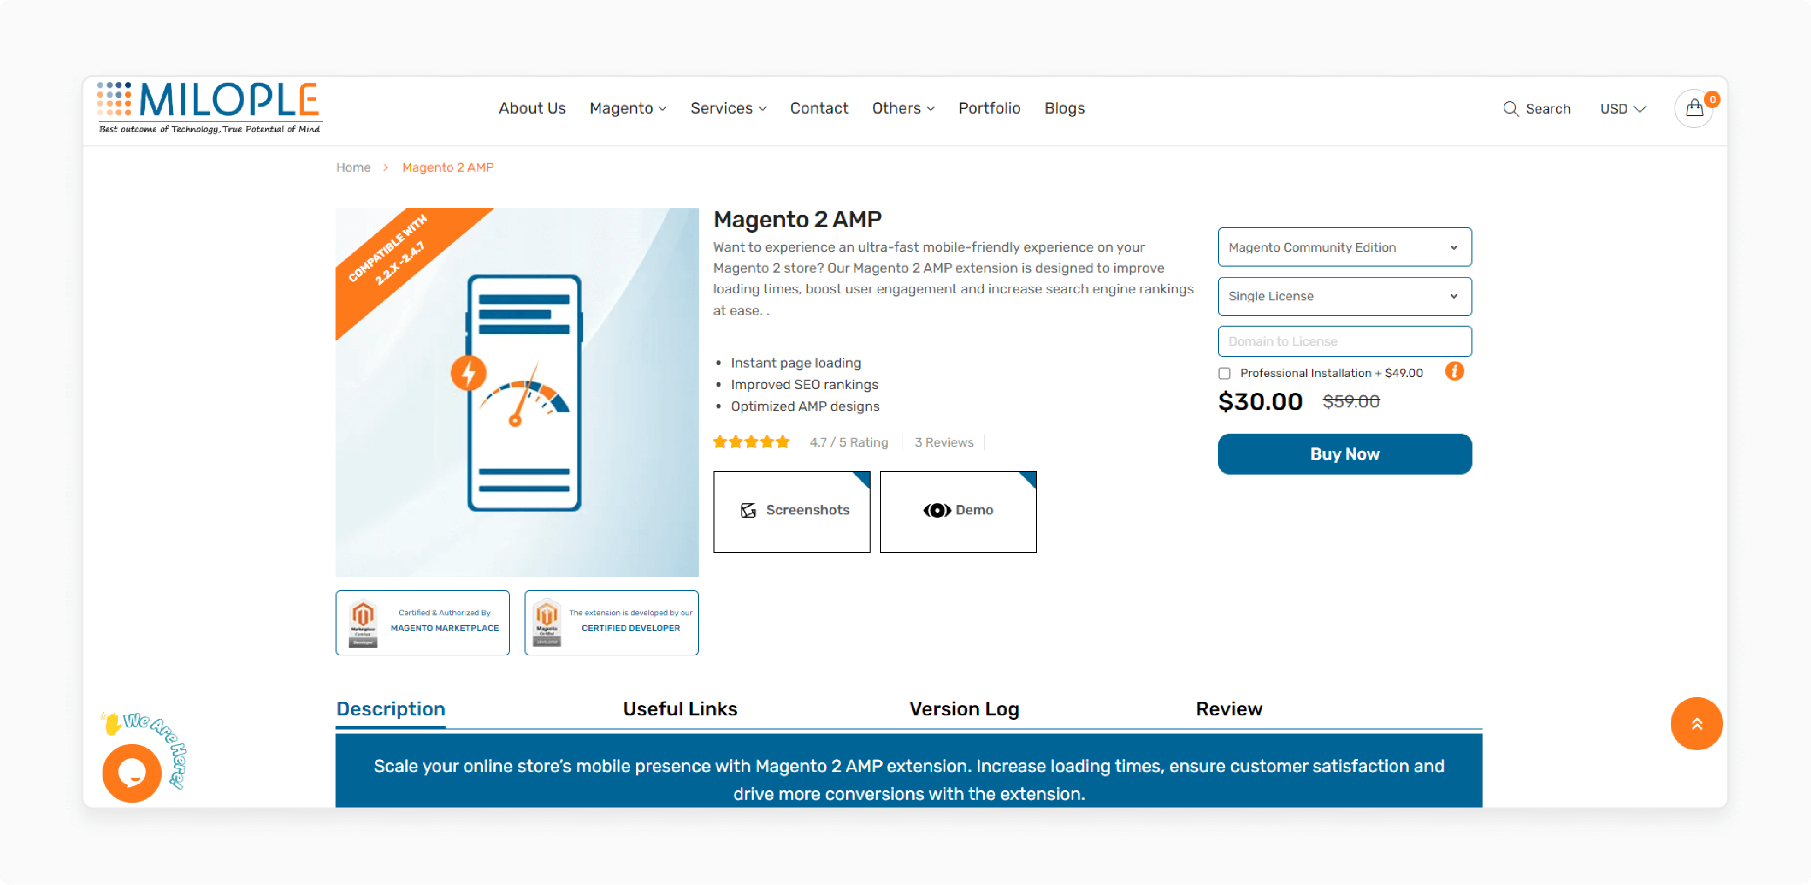Open the USD currency dropdown

point(1623,109)
